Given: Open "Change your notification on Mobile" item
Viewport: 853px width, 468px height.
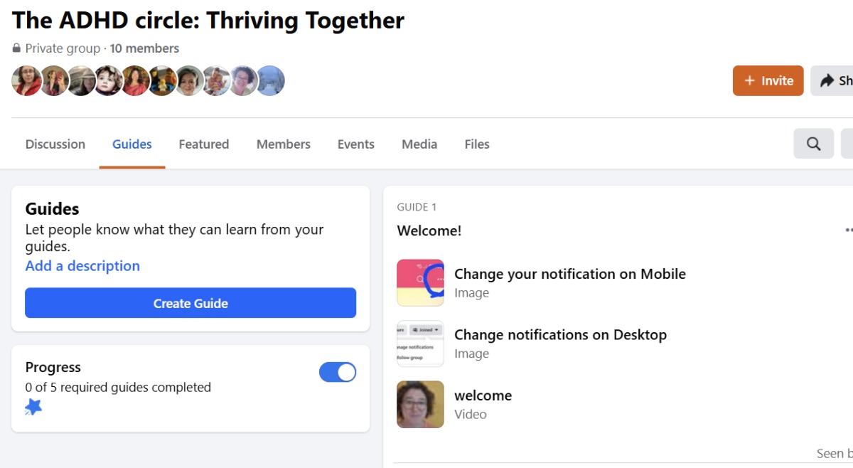Looking at the screenshot, I should point(570,274).
